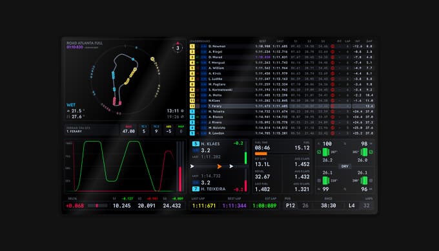Click the red gap bar beside H. TEIXEIRA
Screen dimensions: 439x251
point(246,185)
